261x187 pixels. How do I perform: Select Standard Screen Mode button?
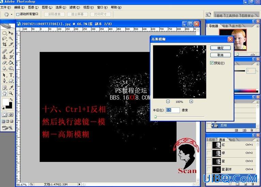(x=3, y=121)
